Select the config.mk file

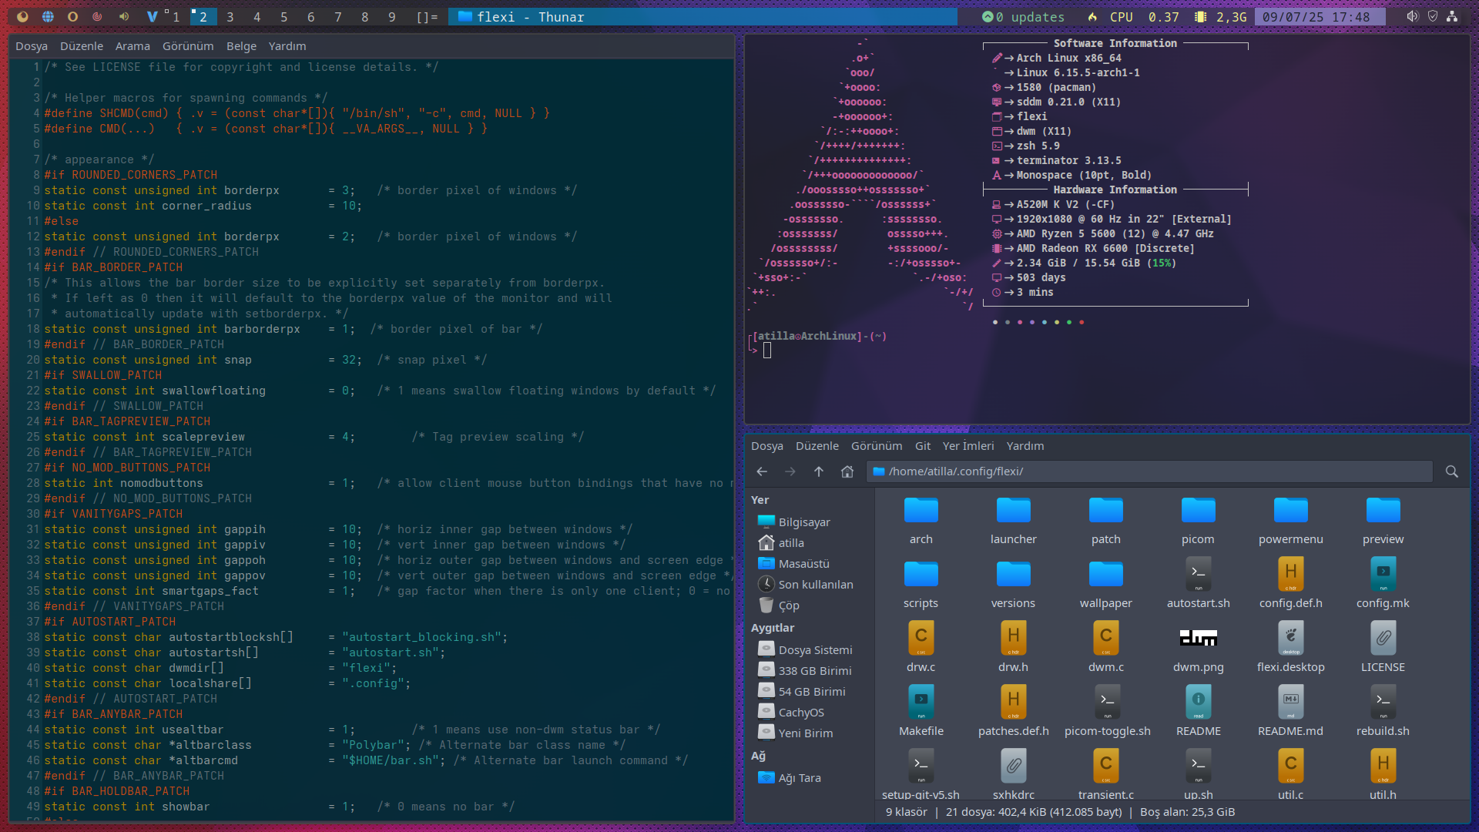pos(1383,585)
